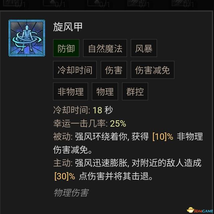The width and height of the screenshot is (214, 214).
Task: Click the 旋风甲 skill icon
Action: coord(27,38)
